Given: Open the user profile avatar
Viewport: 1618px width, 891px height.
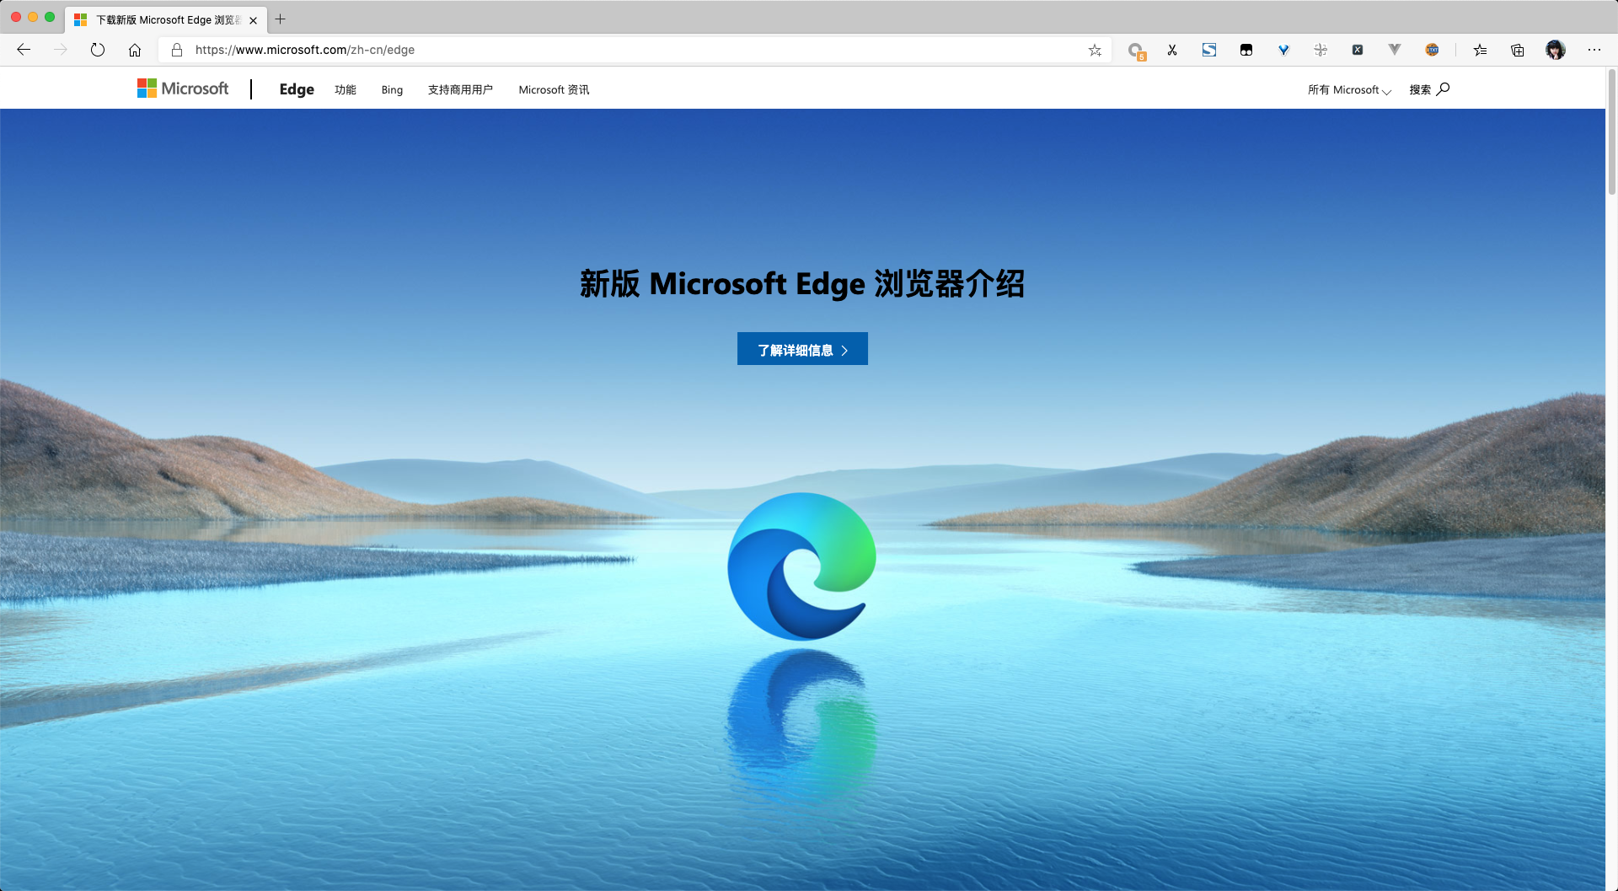Looking at the screenshot, I should click(1556, 50).
